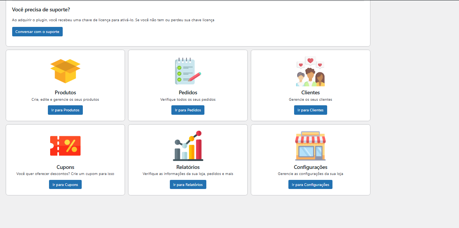Click the "Pedidos" card title
459x228 pixels.
tap(188, 92)
